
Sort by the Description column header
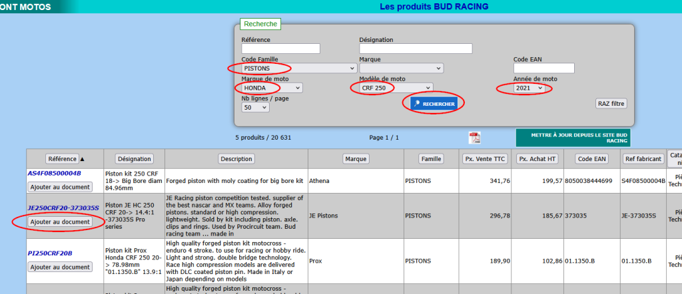tap(236, 158)
